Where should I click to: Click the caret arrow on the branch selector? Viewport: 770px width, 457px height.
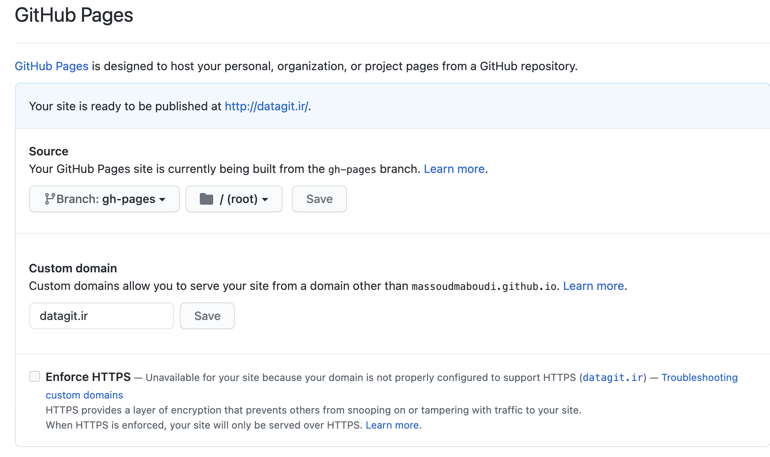click(163, 200)
